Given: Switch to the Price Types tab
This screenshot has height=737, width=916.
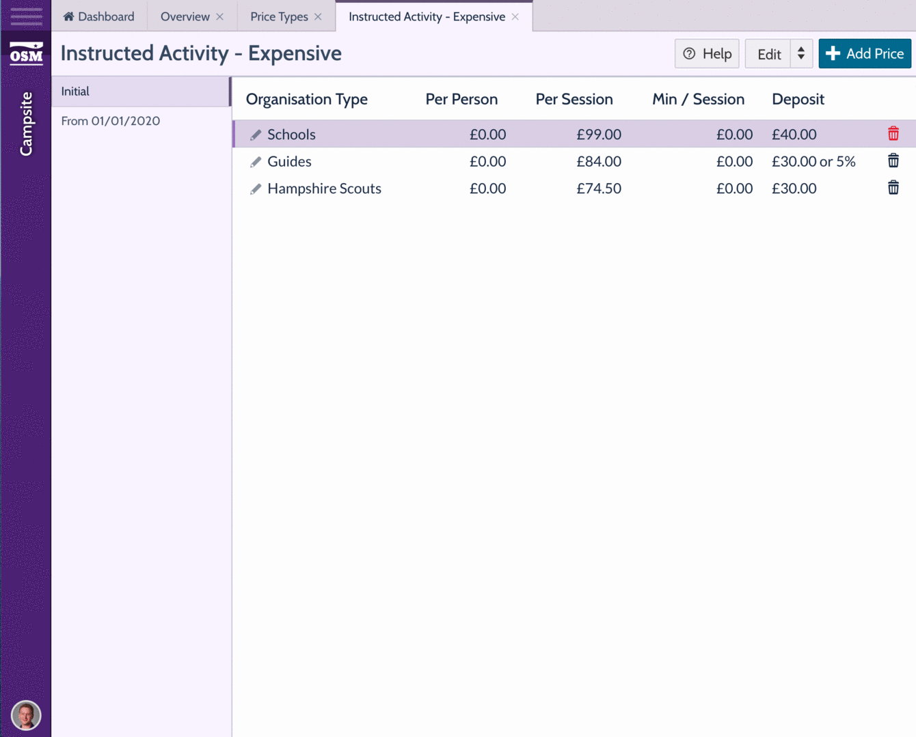Looking at the screenshot, I should [279, 16].
